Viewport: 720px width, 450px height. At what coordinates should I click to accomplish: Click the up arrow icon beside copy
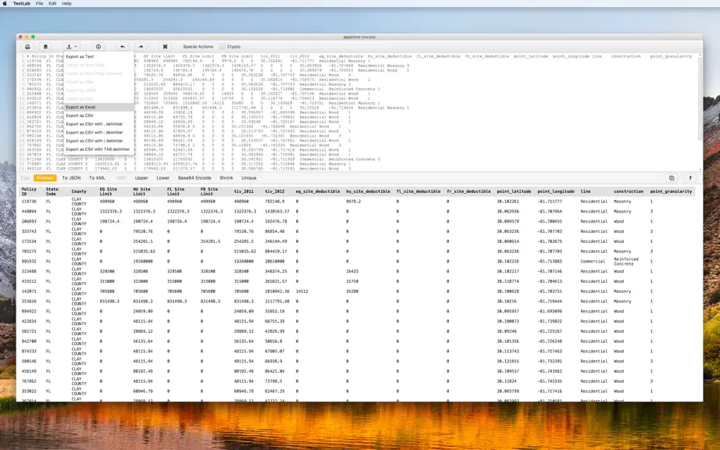[x=690, y=177]
